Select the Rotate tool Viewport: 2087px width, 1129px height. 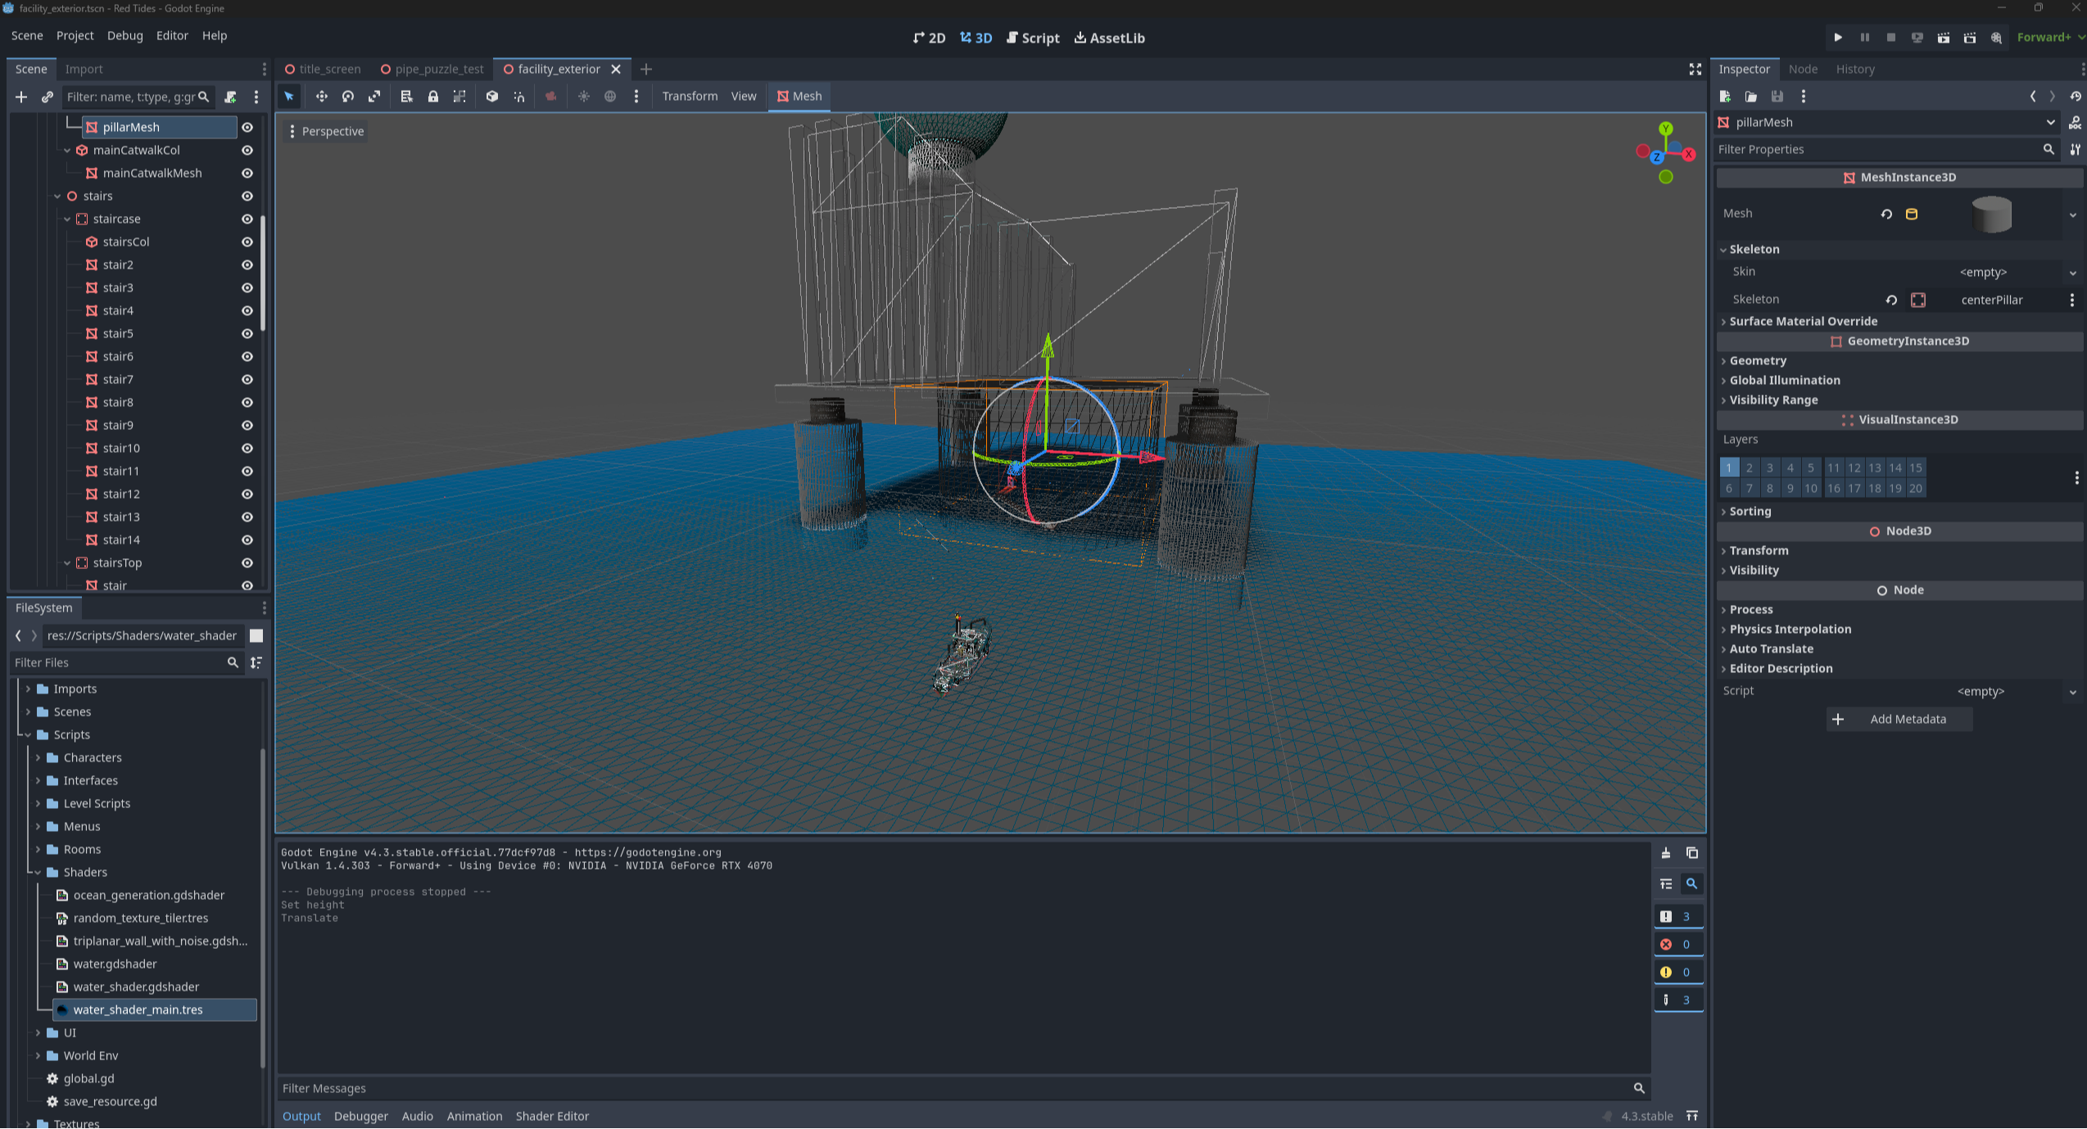pyautogui.click(x=347, y=96)
